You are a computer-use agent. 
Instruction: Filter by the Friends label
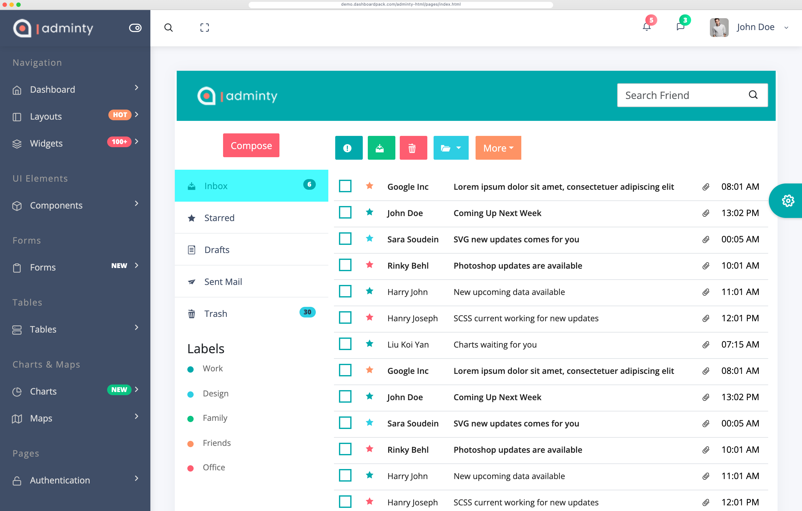tap(216, 443)
